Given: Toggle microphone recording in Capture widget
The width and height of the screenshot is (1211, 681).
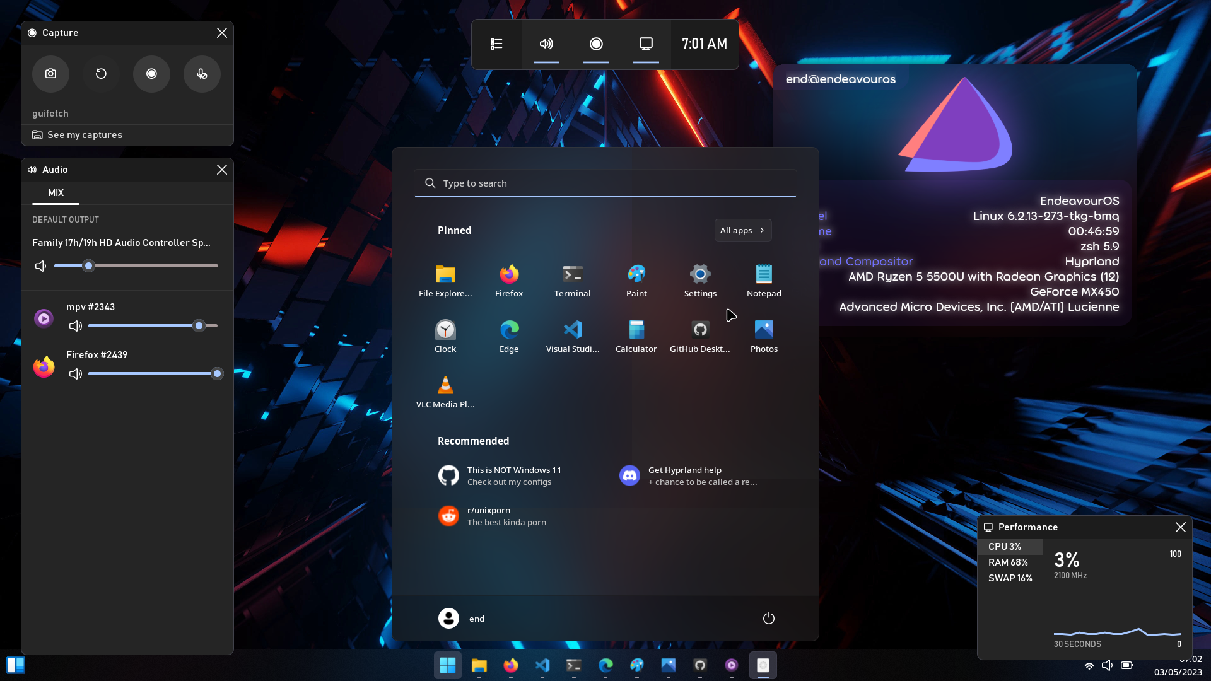Looking at the screenshot, I should pos(201,74).
